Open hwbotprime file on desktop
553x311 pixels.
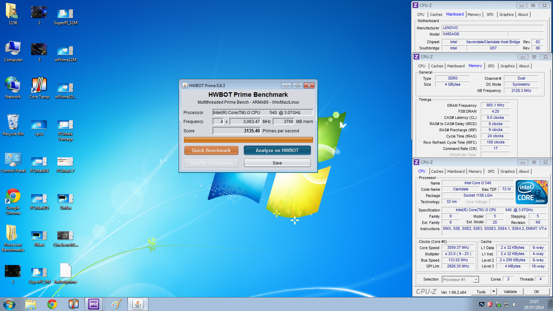tap(65, 273)
